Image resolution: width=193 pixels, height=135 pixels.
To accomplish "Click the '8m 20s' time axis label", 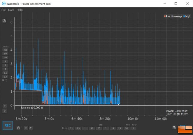I will click(105, 119).
